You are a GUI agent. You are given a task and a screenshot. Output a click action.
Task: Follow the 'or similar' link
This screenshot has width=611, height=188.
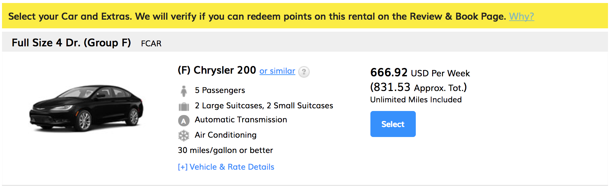click(277, 71)
